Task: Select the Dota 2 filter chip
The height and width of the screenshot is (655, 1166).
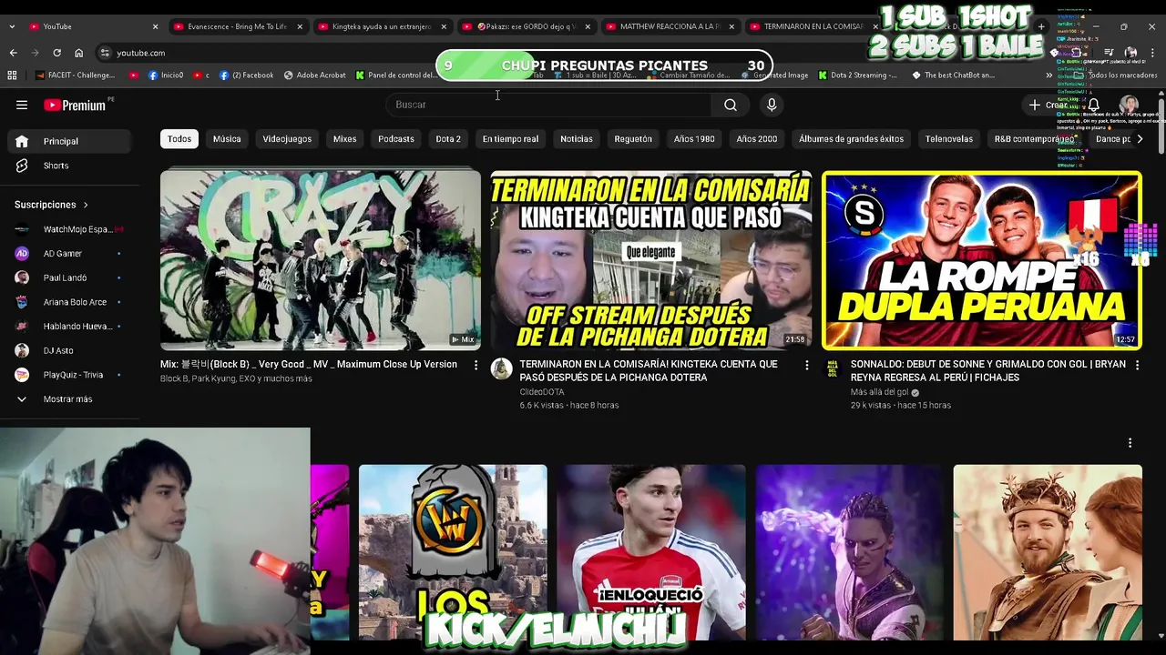Action: [x=448, y=139]
